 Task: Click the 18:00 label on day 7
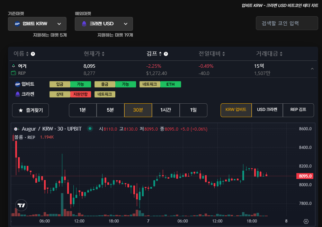click(252, 221)
